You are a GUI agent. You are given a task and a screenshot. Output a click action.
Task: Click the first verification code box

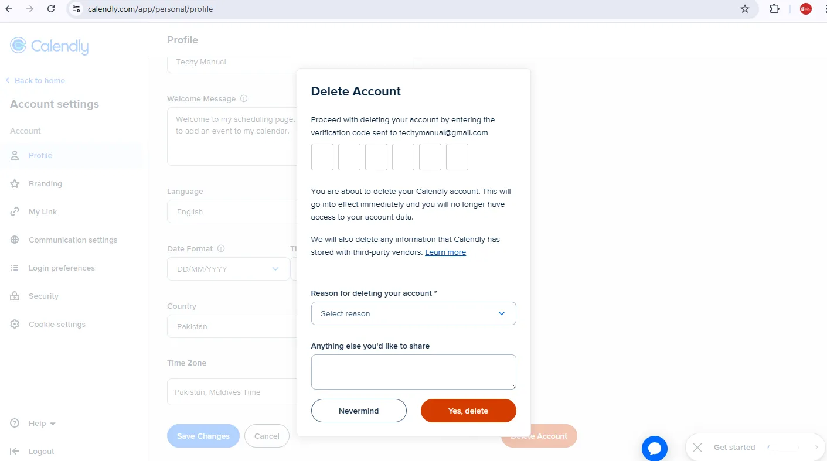pyautogui.click(x=322, y=156)
